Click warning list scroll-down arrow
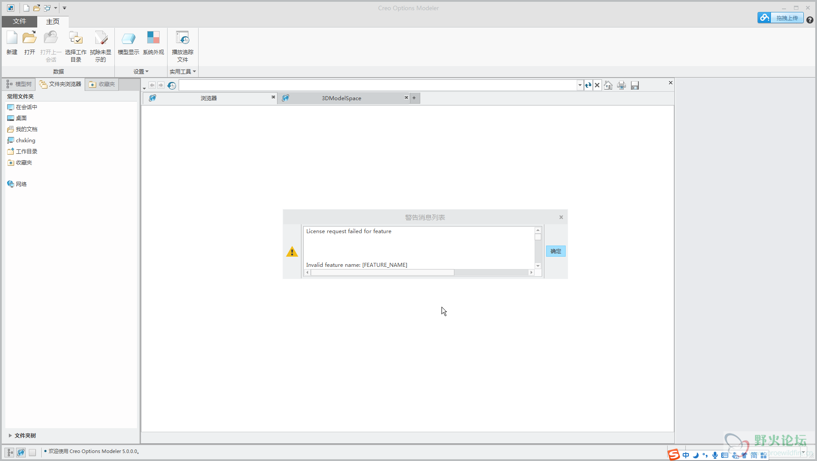The image size is (817, 461). (538, 266)
